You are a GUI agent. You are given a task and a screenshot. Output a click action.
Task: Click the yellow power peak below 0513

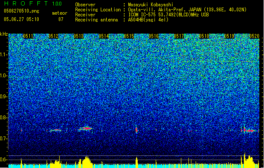pyautogui.click(x=86, y=162)
